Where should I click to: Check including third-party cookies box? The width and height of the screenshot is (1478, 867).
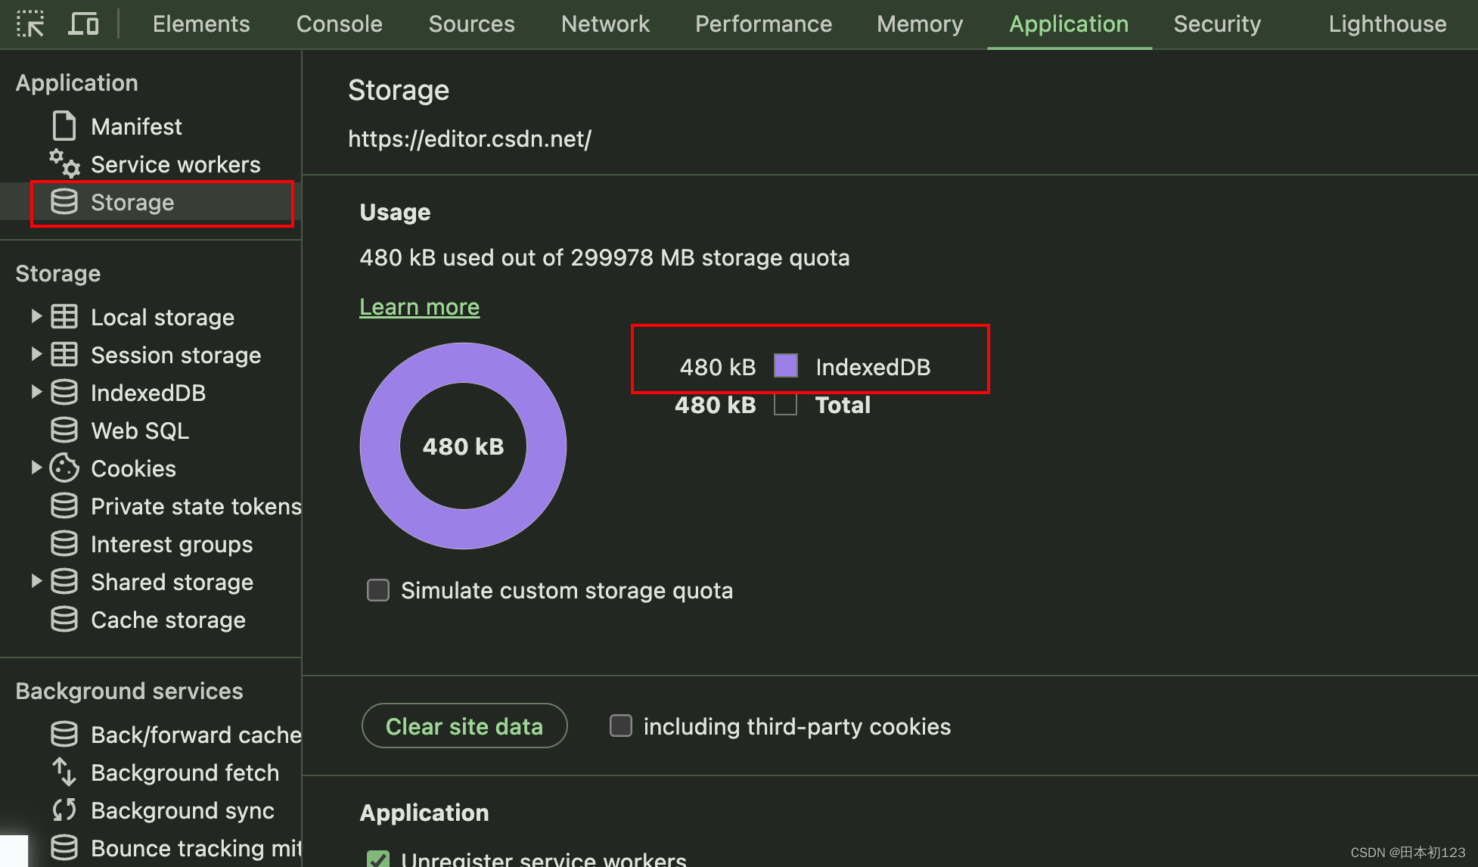coord(621,726)
